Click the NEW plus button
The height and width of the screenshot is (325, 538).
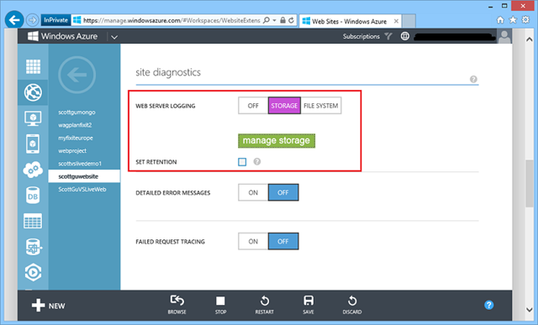point(48,305)
